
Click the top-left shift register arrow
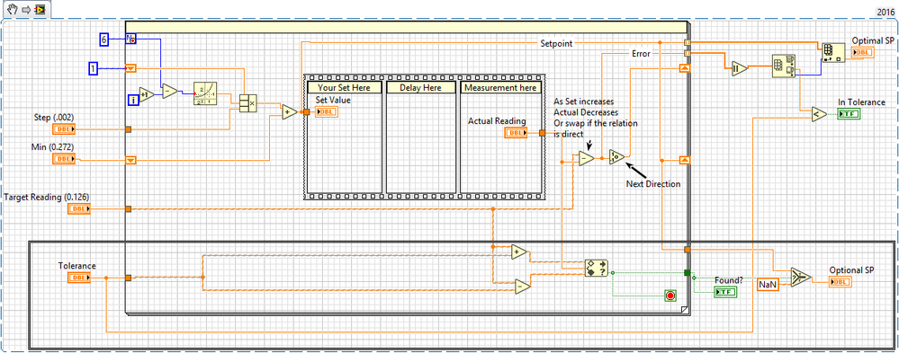tap(130, 68)
